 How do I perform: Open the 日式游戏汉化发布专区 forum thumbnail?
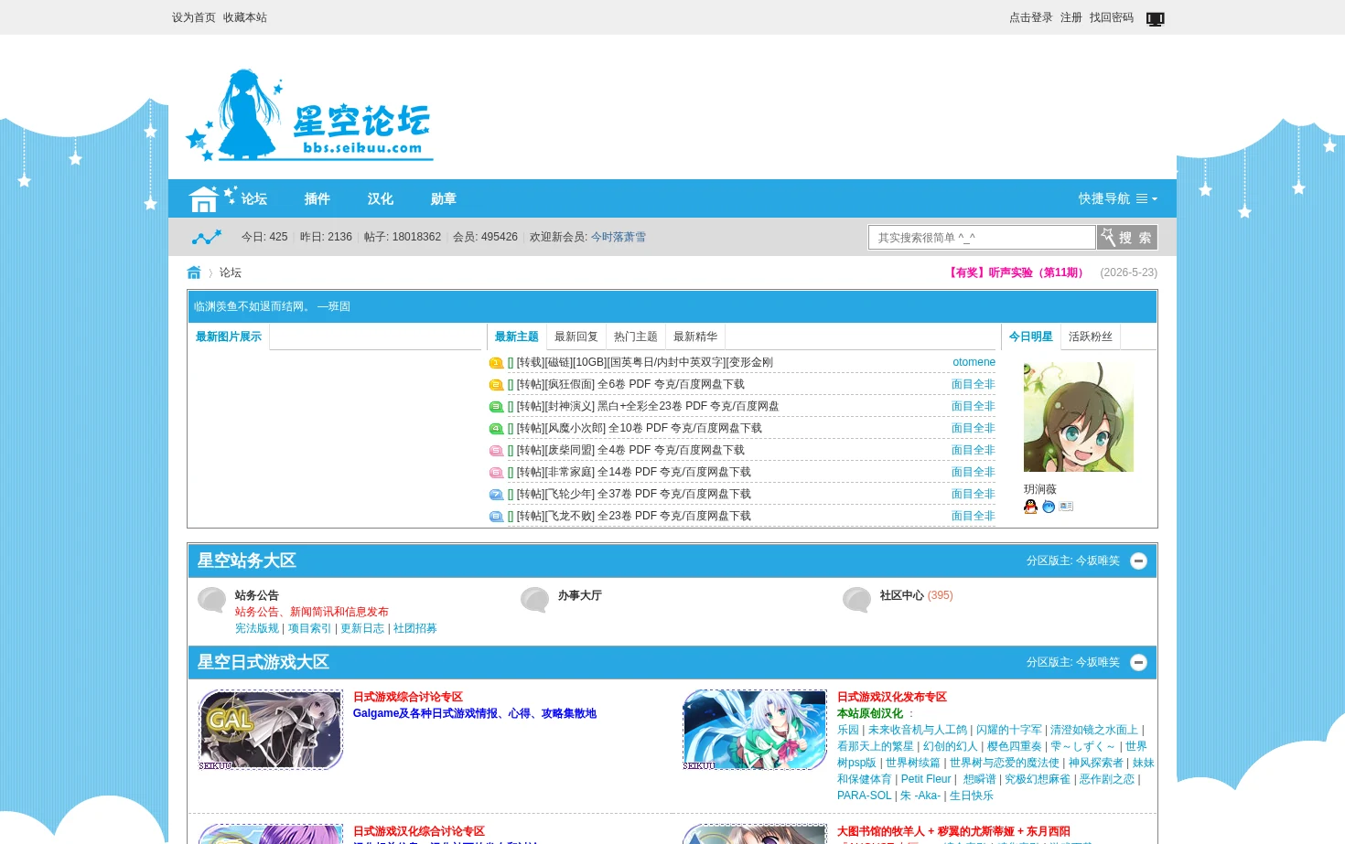pos(755,730)
